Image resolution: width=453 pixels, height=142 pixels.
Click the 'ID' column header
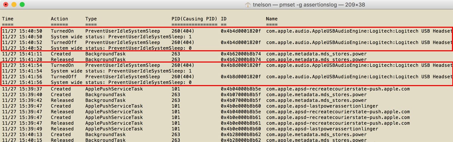[x=224, y=19]
